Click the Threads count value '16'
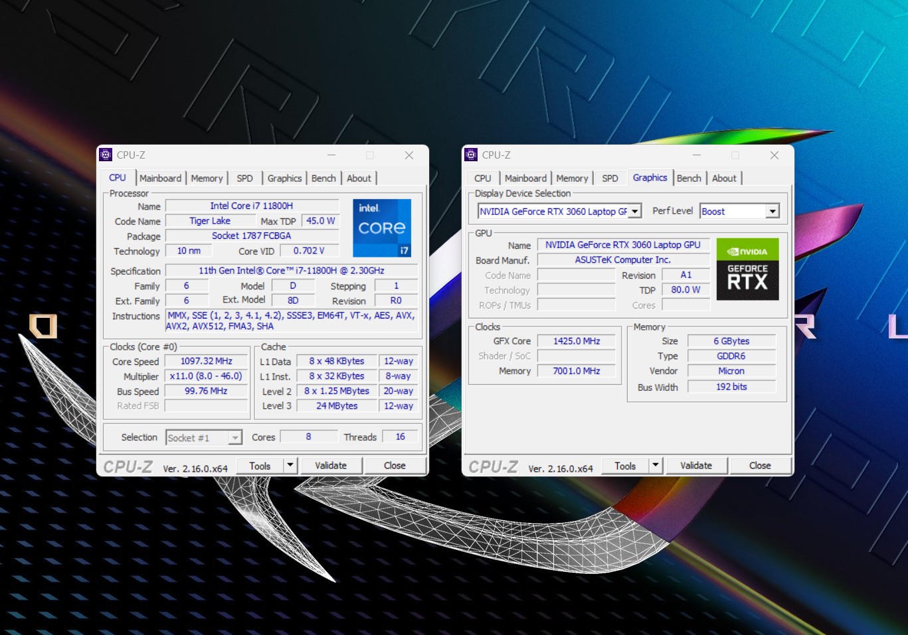This screenshot has height=635, width=908. (400, 437)
